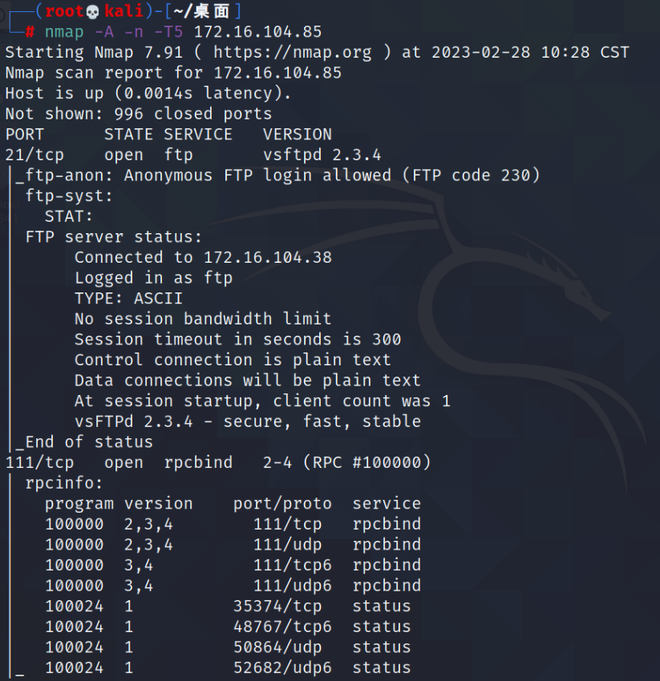660x681 pixels.
Task: Click the rpcinfo: heading
Action: click(64, 483)
